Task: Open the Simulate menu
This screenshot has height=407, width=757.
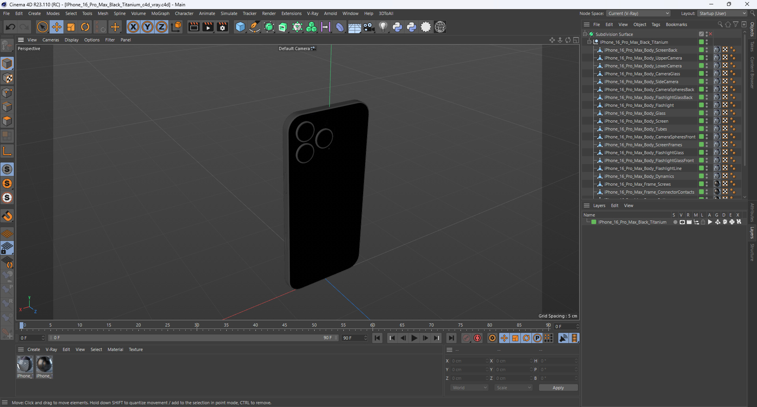Action: [x=229, y=13]
